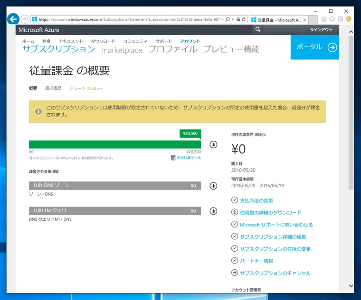361x300 pixels.
Task: Open chart icon for 1M クエリ row
Action: 213,211
